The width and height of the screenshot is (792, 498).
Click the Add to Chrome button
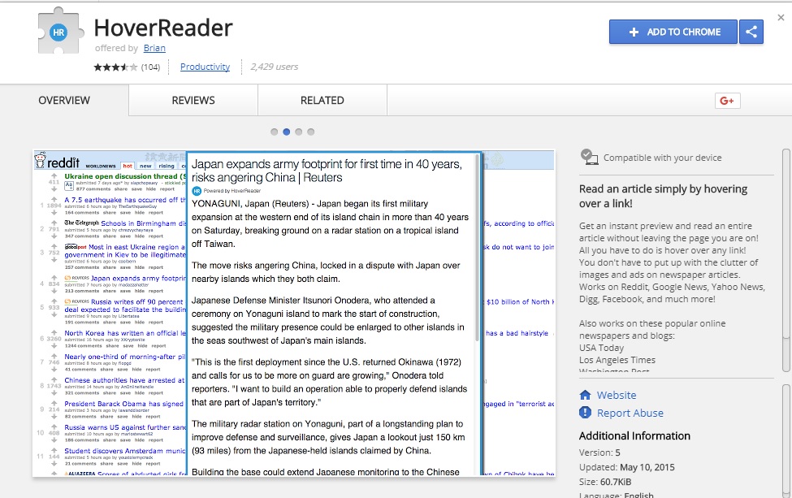[x=673, y=32]
